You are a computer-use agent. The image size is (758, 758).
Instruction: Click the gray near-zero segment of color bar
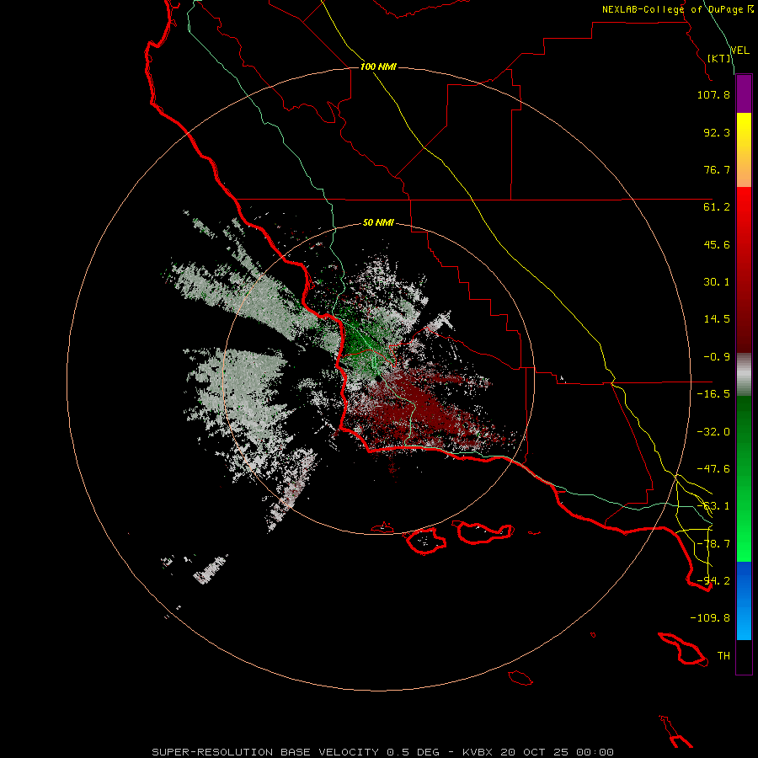coord(744,375)
